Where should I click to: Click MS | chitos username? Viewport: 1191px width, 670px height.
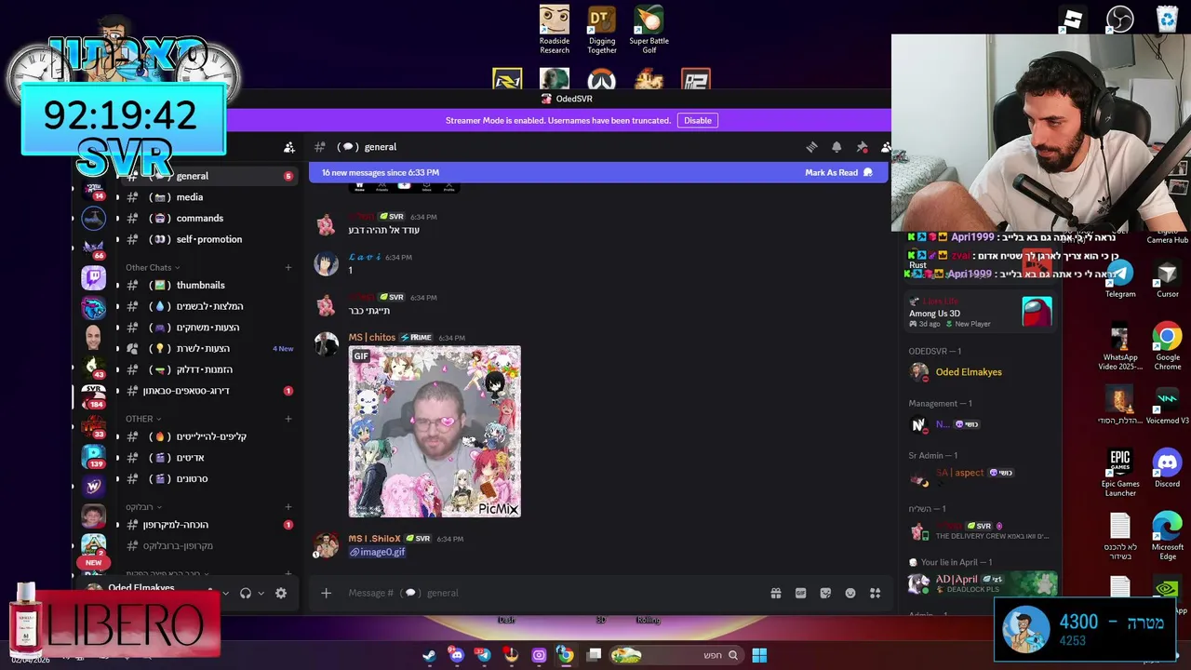click(x=372, y=338)
